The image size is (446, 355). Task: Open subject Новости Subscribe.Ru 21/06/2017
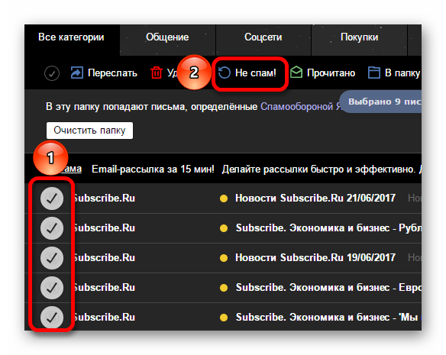click(315, 198)
